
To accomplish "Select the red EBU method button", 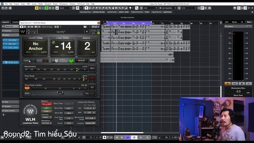I will pos(47,104).
